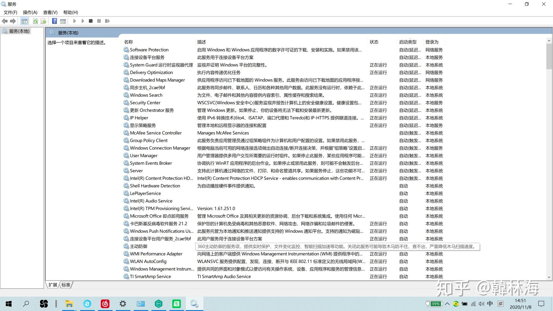Click the vertical scrollbar thumb
The height and width of the screenshot is (311, 553).
[x=549, y=57]
